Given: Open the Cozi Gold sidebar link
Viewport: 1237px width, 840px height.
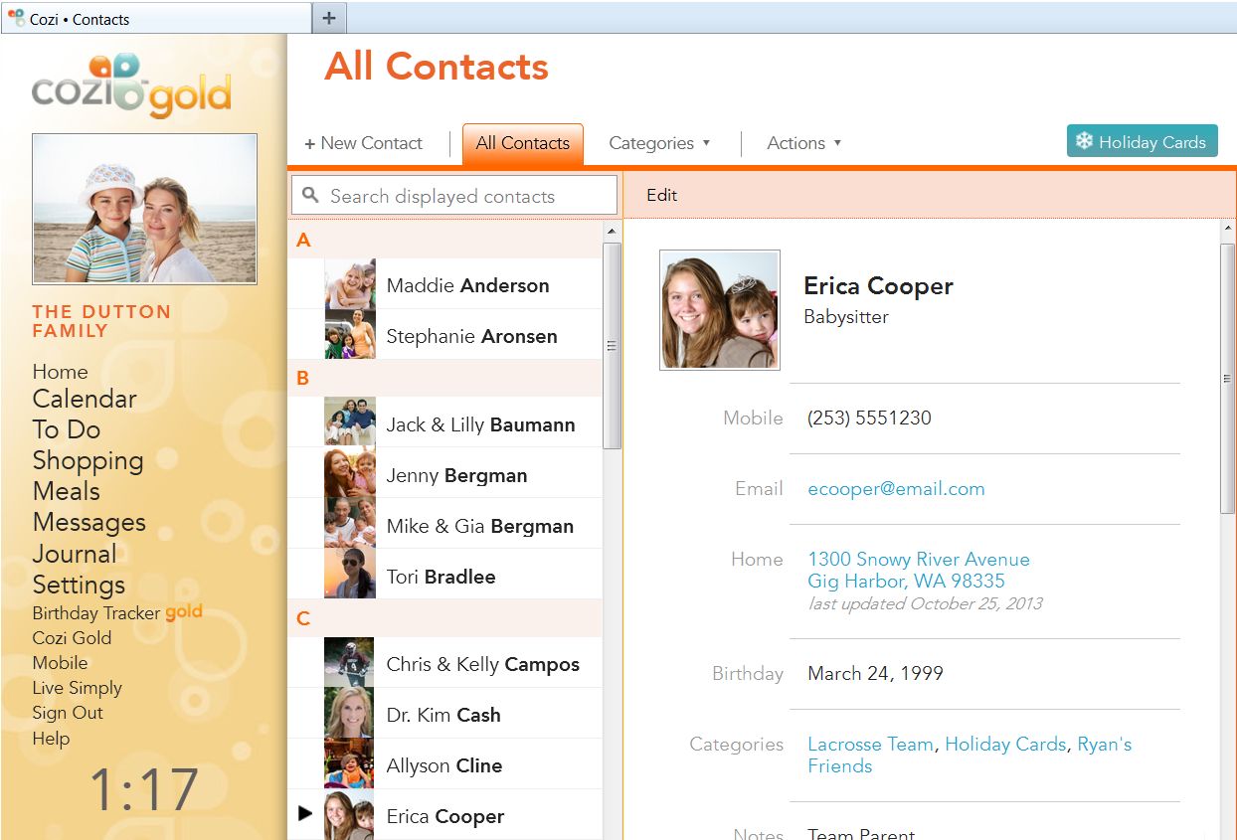Looking at the screenshot, I should pyautogui.click(x=72, y=638).
